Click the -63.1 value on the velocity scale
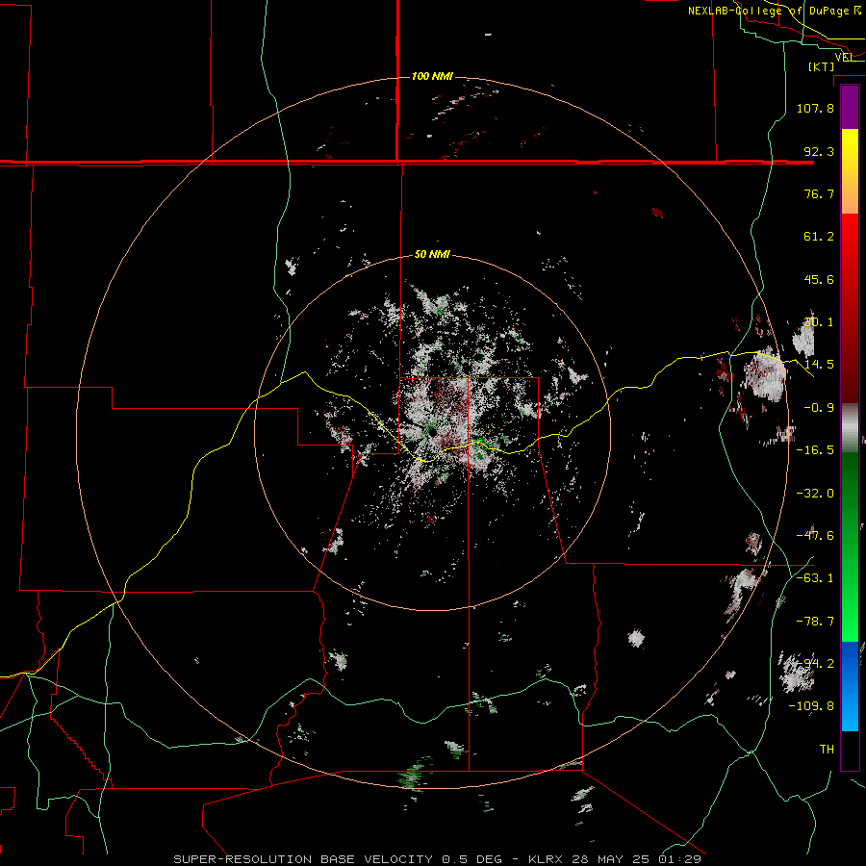The width and height of the screenshot is (866, 866). [x=815, y=577]
